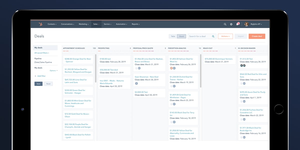Click owner avatars on €1,512.20 Test card

[243, 65]
